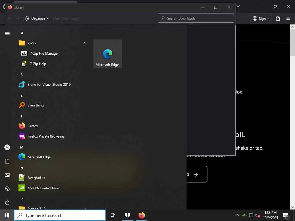Image resolution: width=295 pixels, height=221 pixels.
Task: Go back in Library window
Action: coord(10,18)
